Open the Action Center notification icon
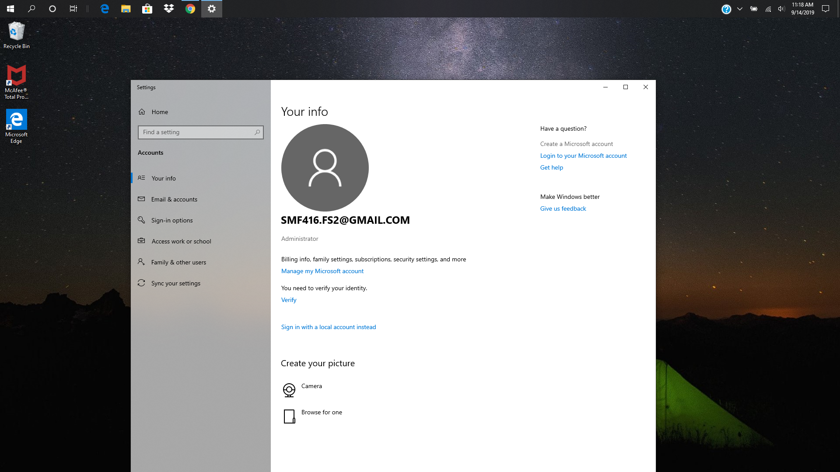840x472 pixels. [826, 9]
